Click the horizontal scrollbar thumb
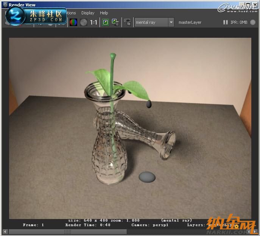 [68, 232]
